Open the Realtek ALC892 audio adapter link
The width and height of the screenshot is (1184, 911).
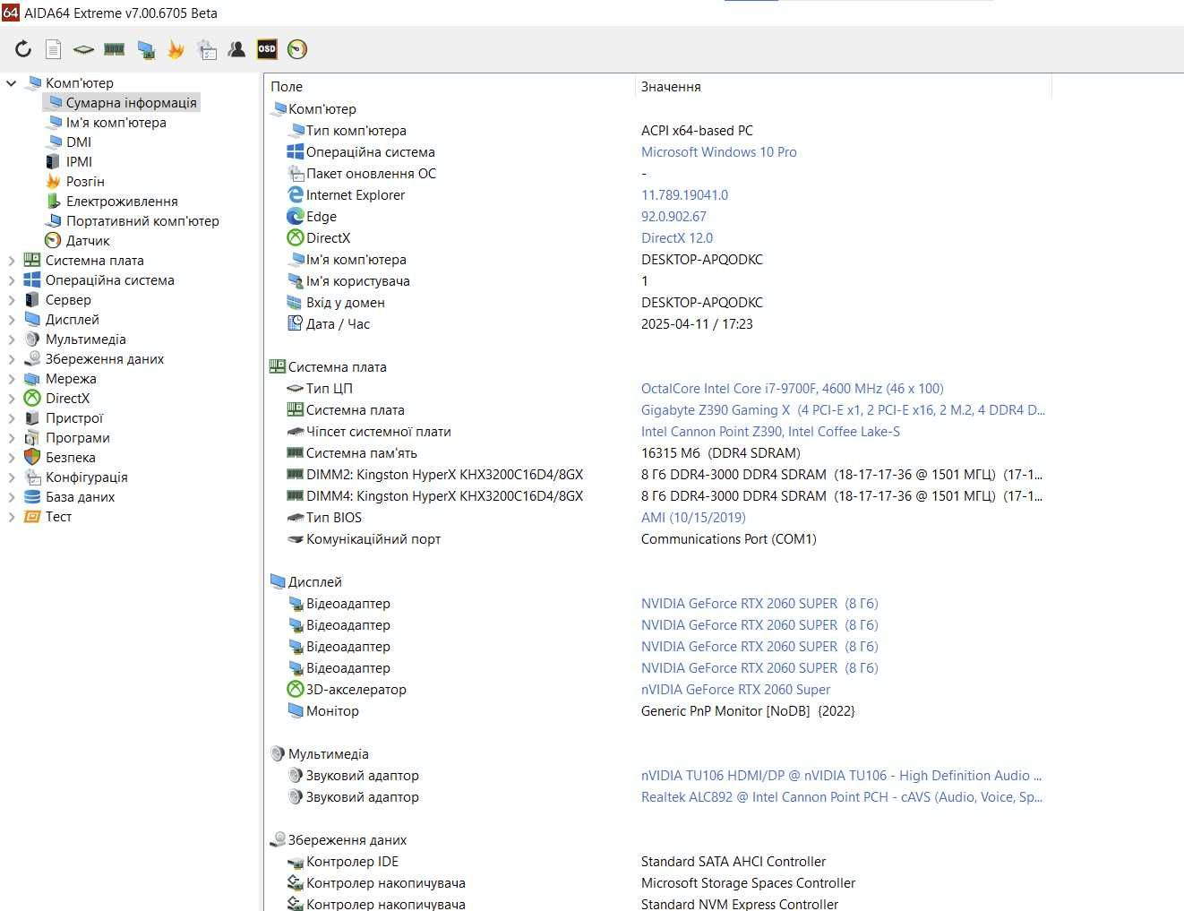tap(842, 796)
